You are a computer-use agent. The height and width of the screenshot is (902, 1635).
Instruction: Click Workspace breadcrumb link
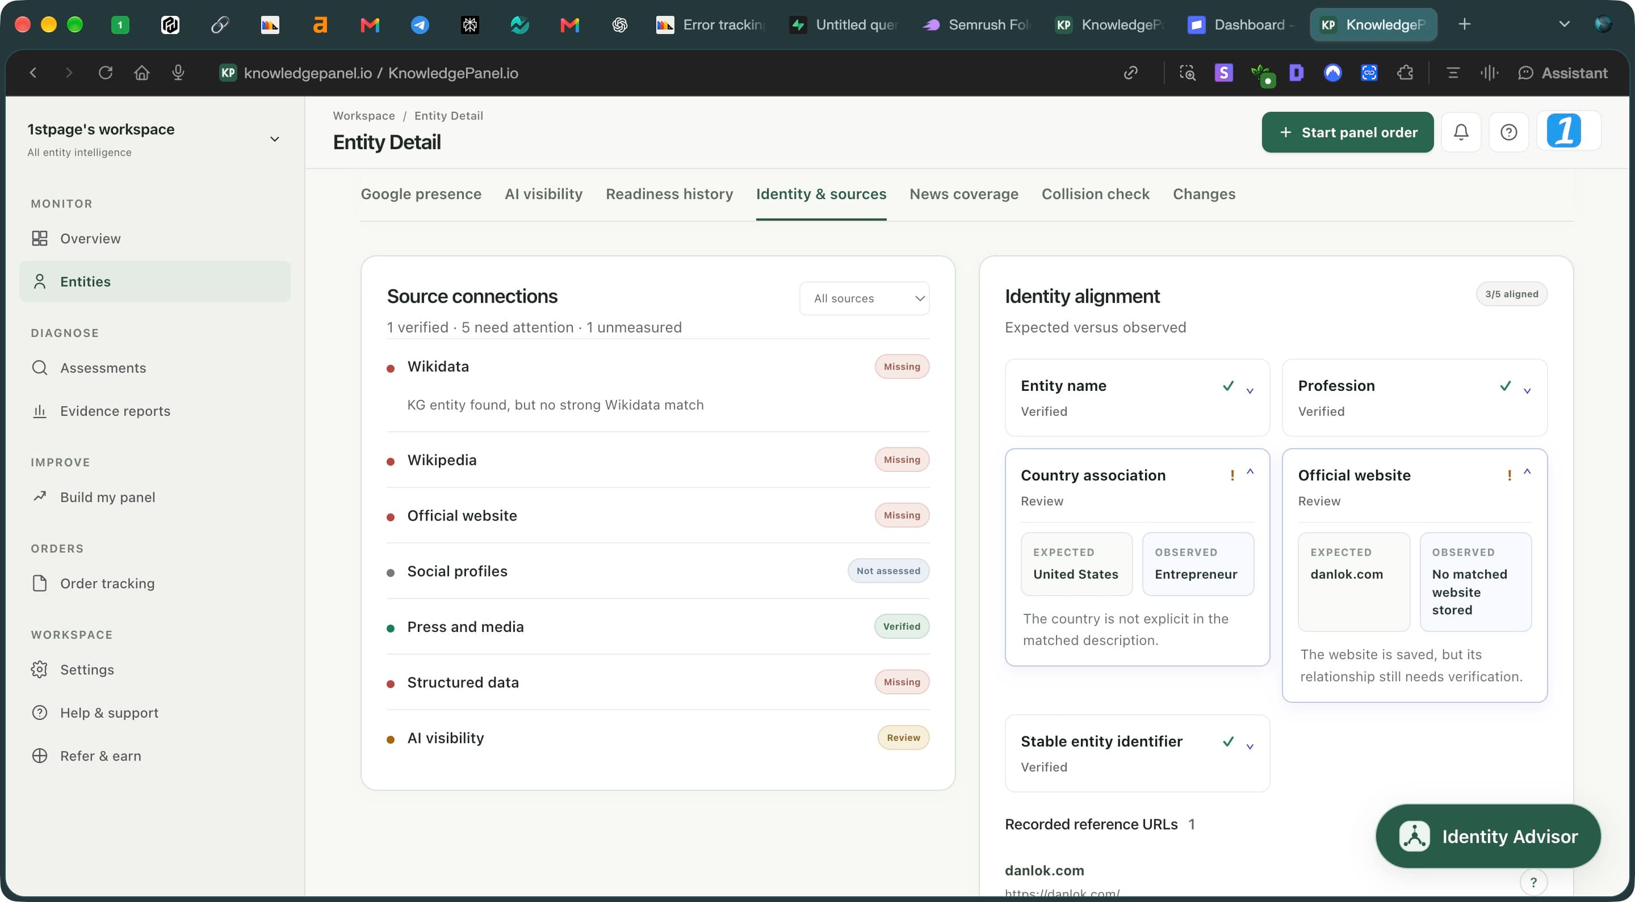tap(364, 116)
